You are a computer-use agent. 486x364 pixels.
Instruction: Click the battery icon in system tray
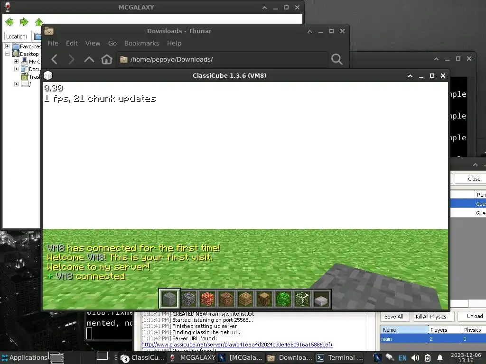(428, 358)
